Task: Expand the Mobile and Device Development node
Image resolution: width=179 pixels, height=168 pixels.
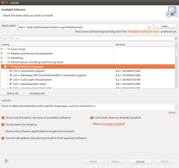Action: click(2, 53)
